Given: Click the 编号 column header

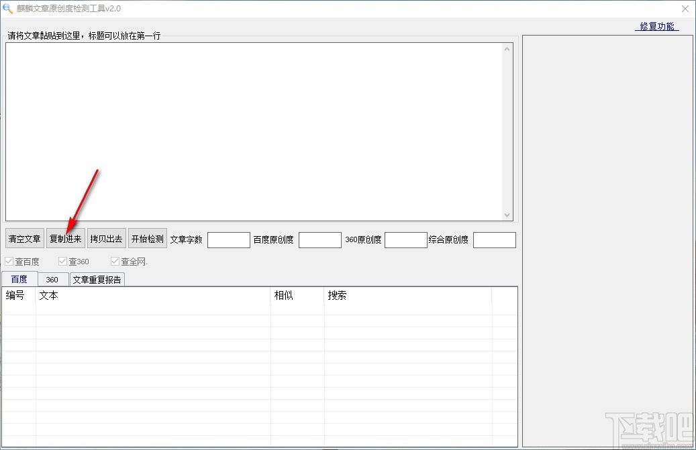Looking at the screenshot, I should (x=19, y=295).
